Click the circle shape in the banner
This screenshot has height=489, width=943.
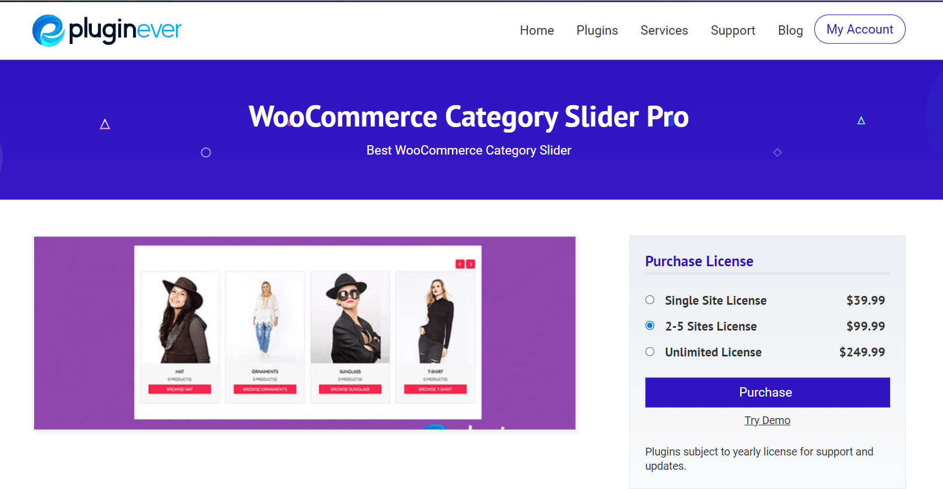click(206, 152)
